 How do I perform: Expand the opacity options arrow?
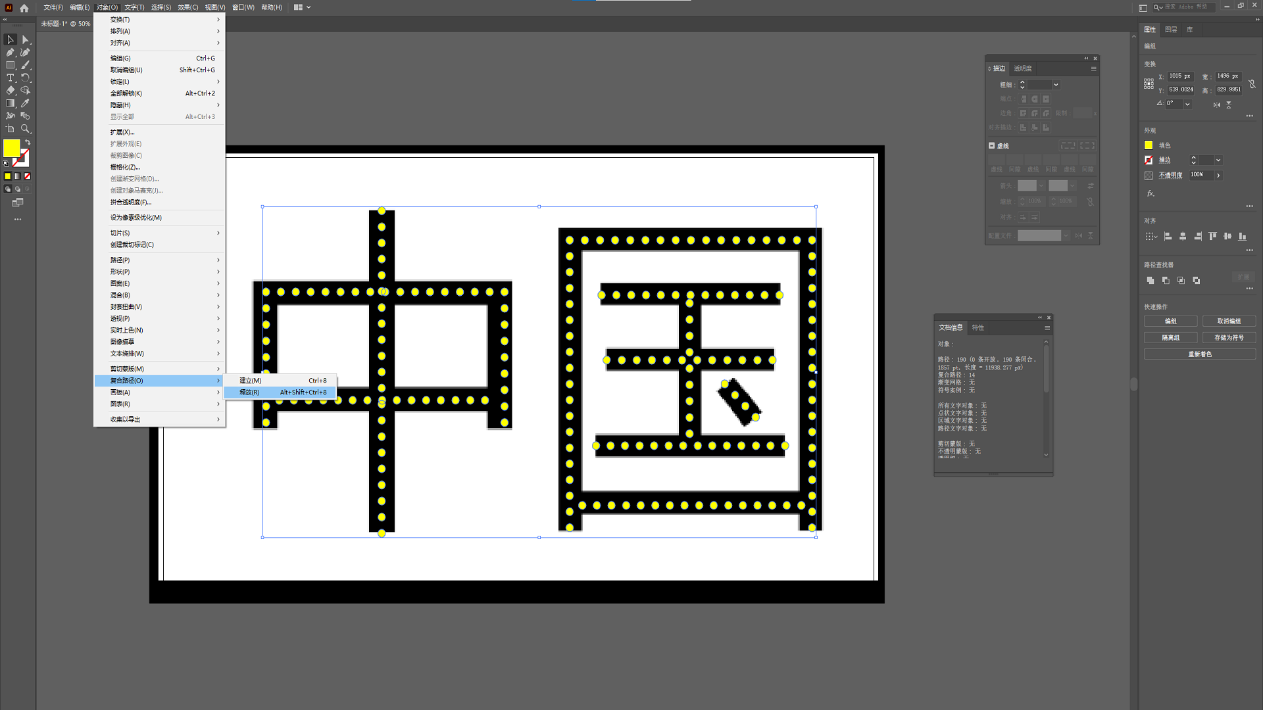tap(1218, 176)
